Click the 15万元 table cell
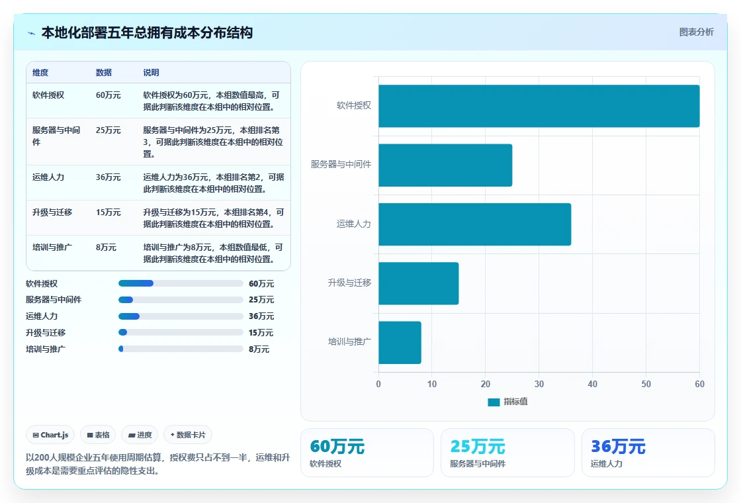Screen dimensions: 741x503 point(109,212)
